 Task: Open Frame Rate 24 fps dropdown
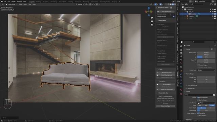tap(206, 70)
